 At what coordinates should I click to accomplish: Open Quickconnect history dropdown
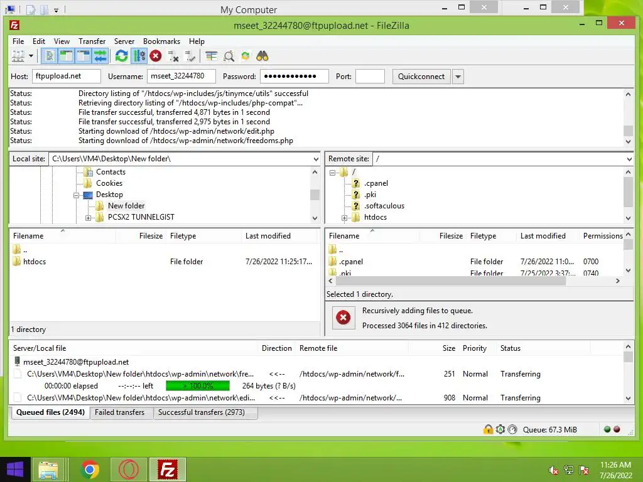pyautogui.click(x=458, y=77)
